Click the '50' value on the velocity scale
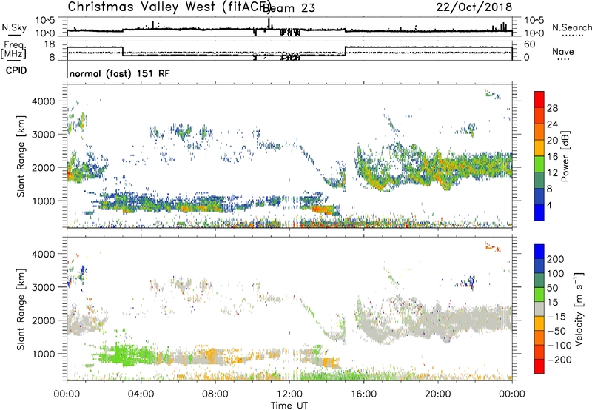Screen dimensions: 592x410 tap(552, 288)
